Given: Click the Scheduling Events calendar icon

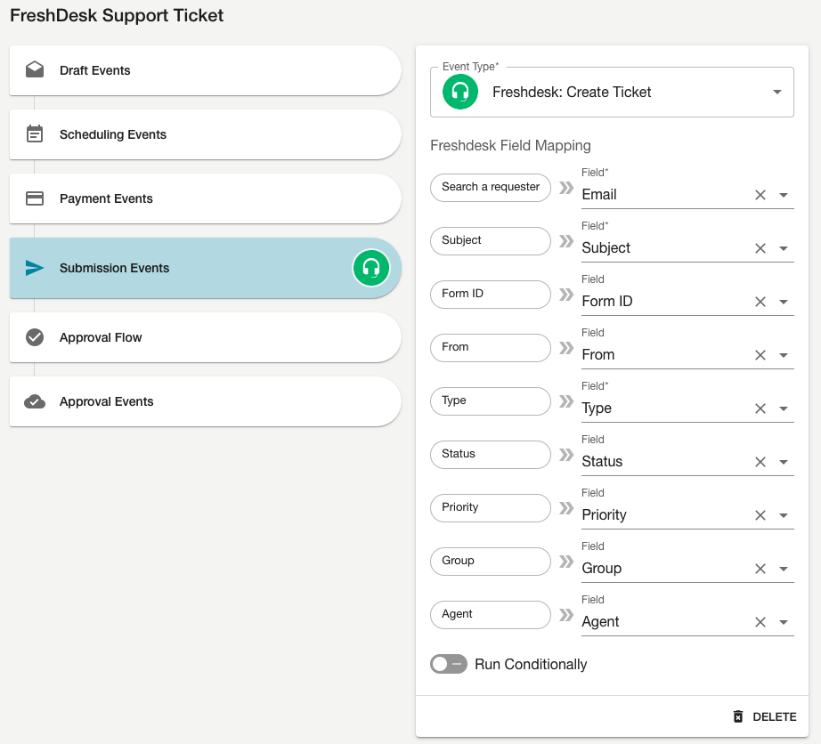Looking at the screenshot, I should coord(35,134).
